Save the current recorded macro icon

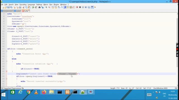tap(89, 7)
